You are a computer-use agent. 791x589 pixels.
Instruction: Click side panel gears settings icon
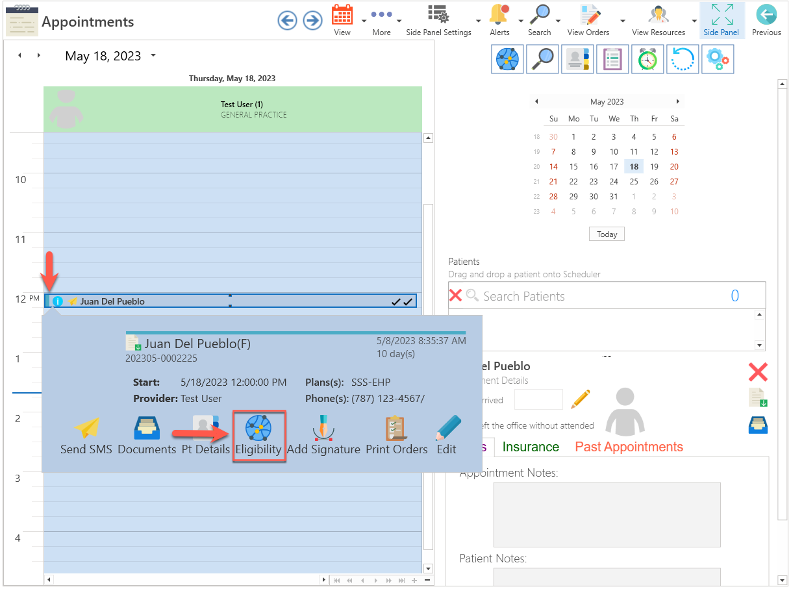[x=718, y=59]
